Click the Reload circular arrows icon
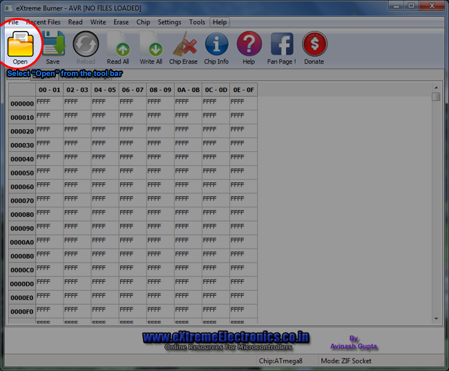This screenshot has width=449, height=371. pos(86,44)
